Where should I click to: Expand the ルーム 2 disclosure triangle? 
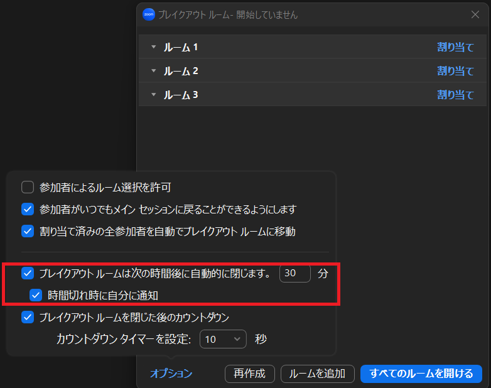[153, 71]
